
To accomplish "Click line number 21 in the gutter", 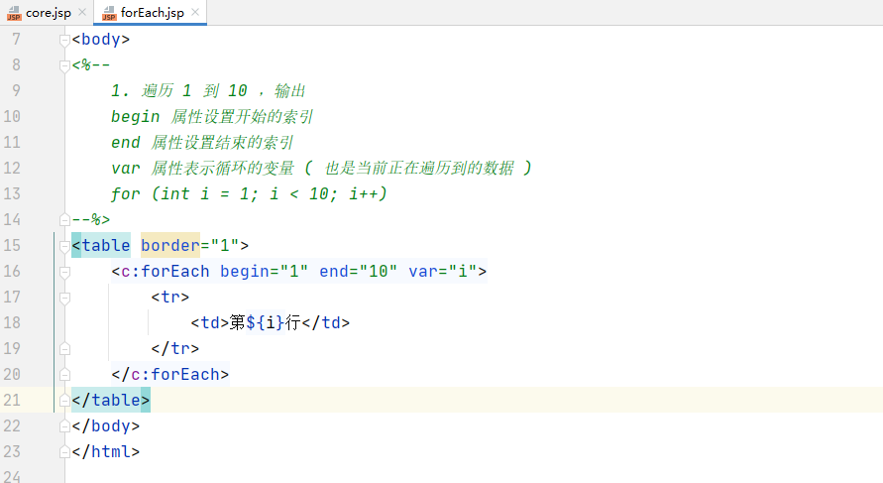I will click(x=12, y=400).
